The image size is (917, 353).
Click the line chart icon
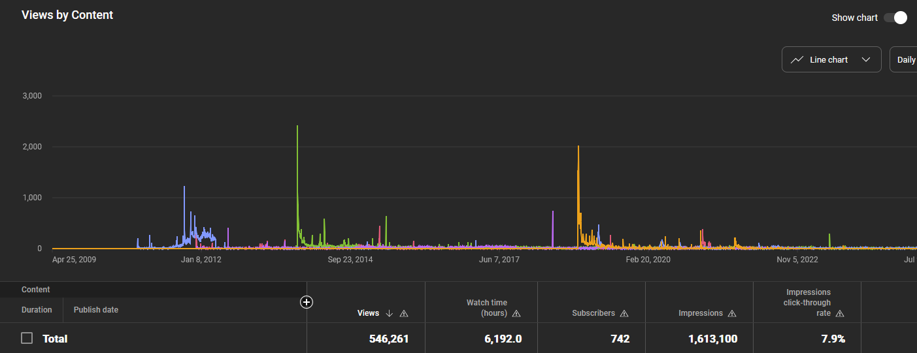pos(797,59)
